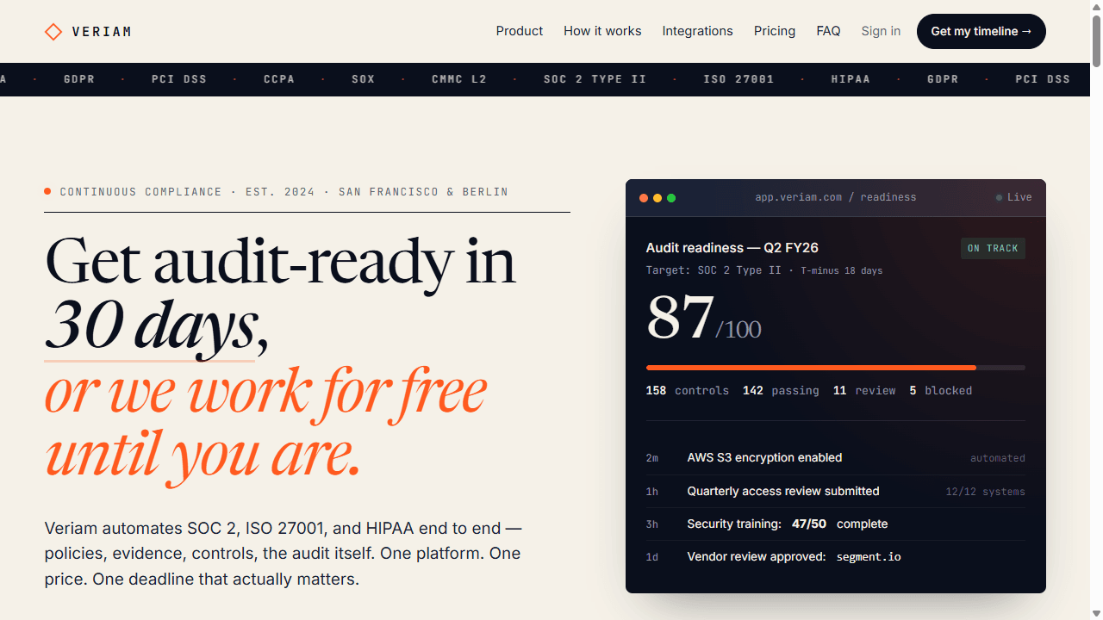Open the Integrations nav link
Image resolution: width=1103 pixels, height=620 pixels.
[x=697, y=31]
